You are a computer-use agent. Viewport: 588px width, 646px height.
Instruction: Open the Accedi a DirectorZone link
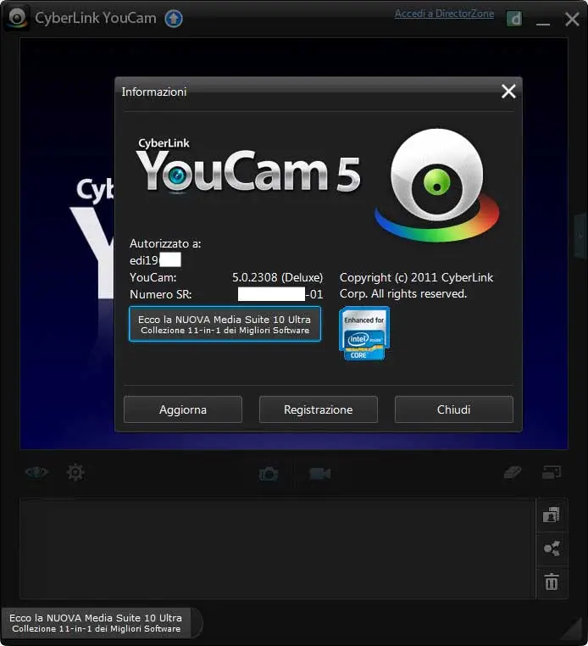tap(444, 14)
